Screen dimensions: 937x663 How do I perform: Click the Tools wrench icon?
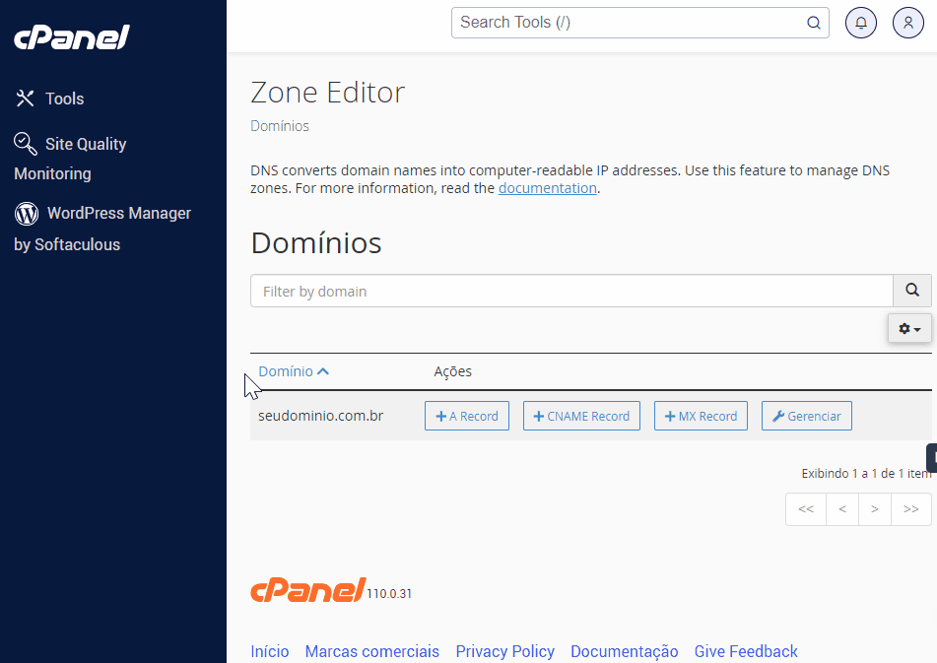pyautogui.click(x=25, y=99)
